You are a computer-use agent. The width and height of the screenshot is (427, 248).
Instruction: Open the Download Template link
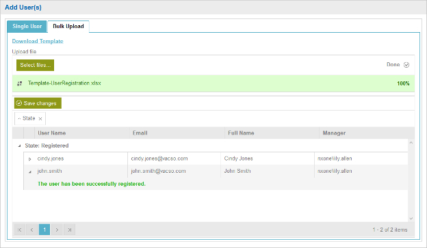coord(38,41)
